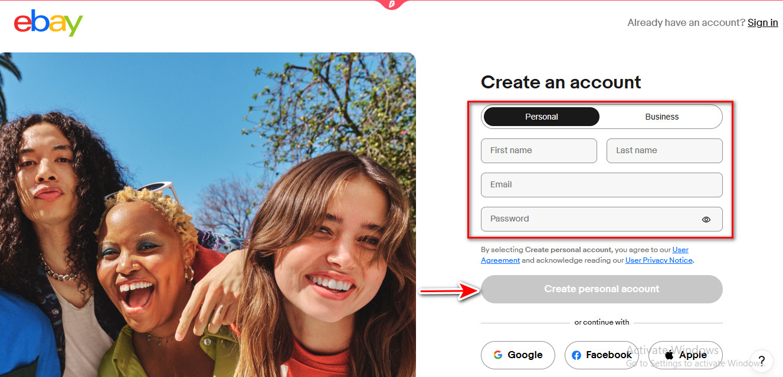This screenshot has width=783, height=377.
Task: Open the help question mark icon
Action: coord(761,361)
